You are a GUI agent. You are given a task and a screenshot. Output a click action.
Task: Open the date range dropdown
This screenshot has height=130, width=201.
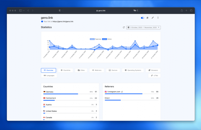(143, 28)
